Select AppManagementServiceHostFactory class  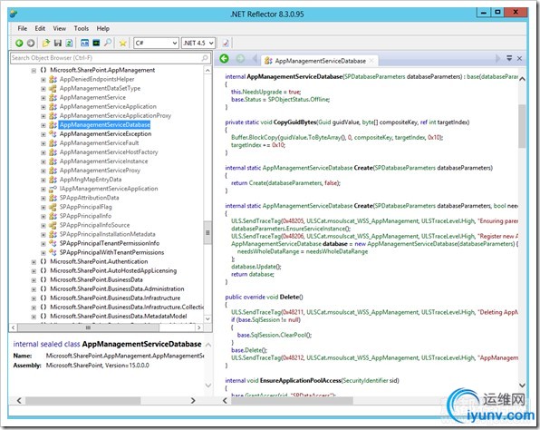click(x=109, y=152)
